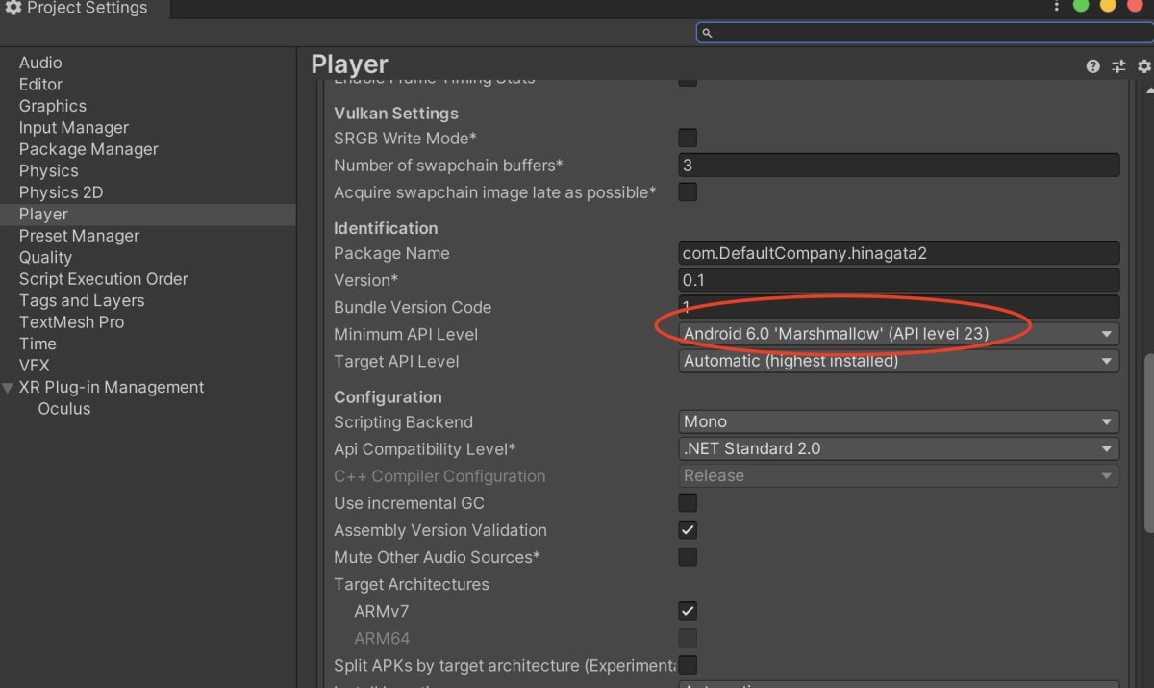Click the search magnifier icon
This screenshot has width=1154, height=688.
707,33
